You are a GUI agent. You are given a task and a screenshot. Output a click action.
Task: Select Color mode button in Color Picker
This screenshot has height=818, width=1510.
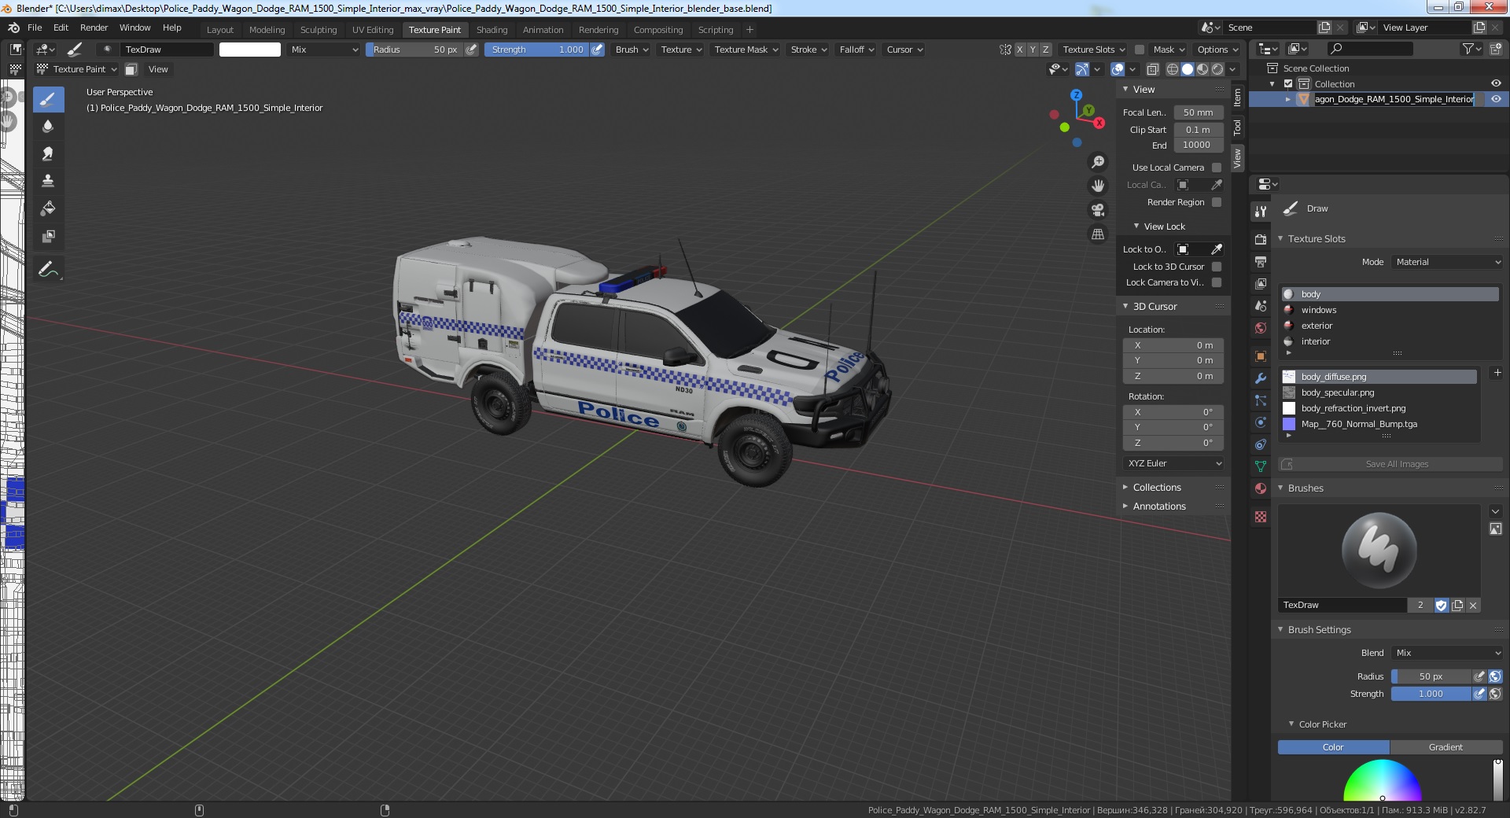point(1333,747)
